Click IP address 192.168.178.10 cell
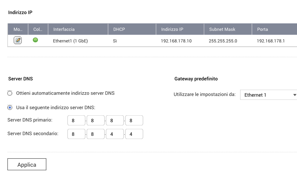The image size is (297, 187). pos(176,41)
